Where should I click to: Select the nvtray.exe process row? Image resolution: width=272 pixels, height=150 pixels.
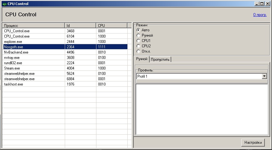click(x=65, y=58)
